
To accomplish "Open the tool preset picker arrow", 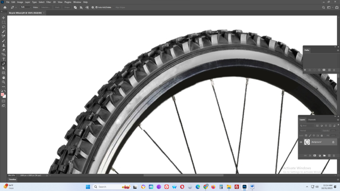I will (16, 7).
